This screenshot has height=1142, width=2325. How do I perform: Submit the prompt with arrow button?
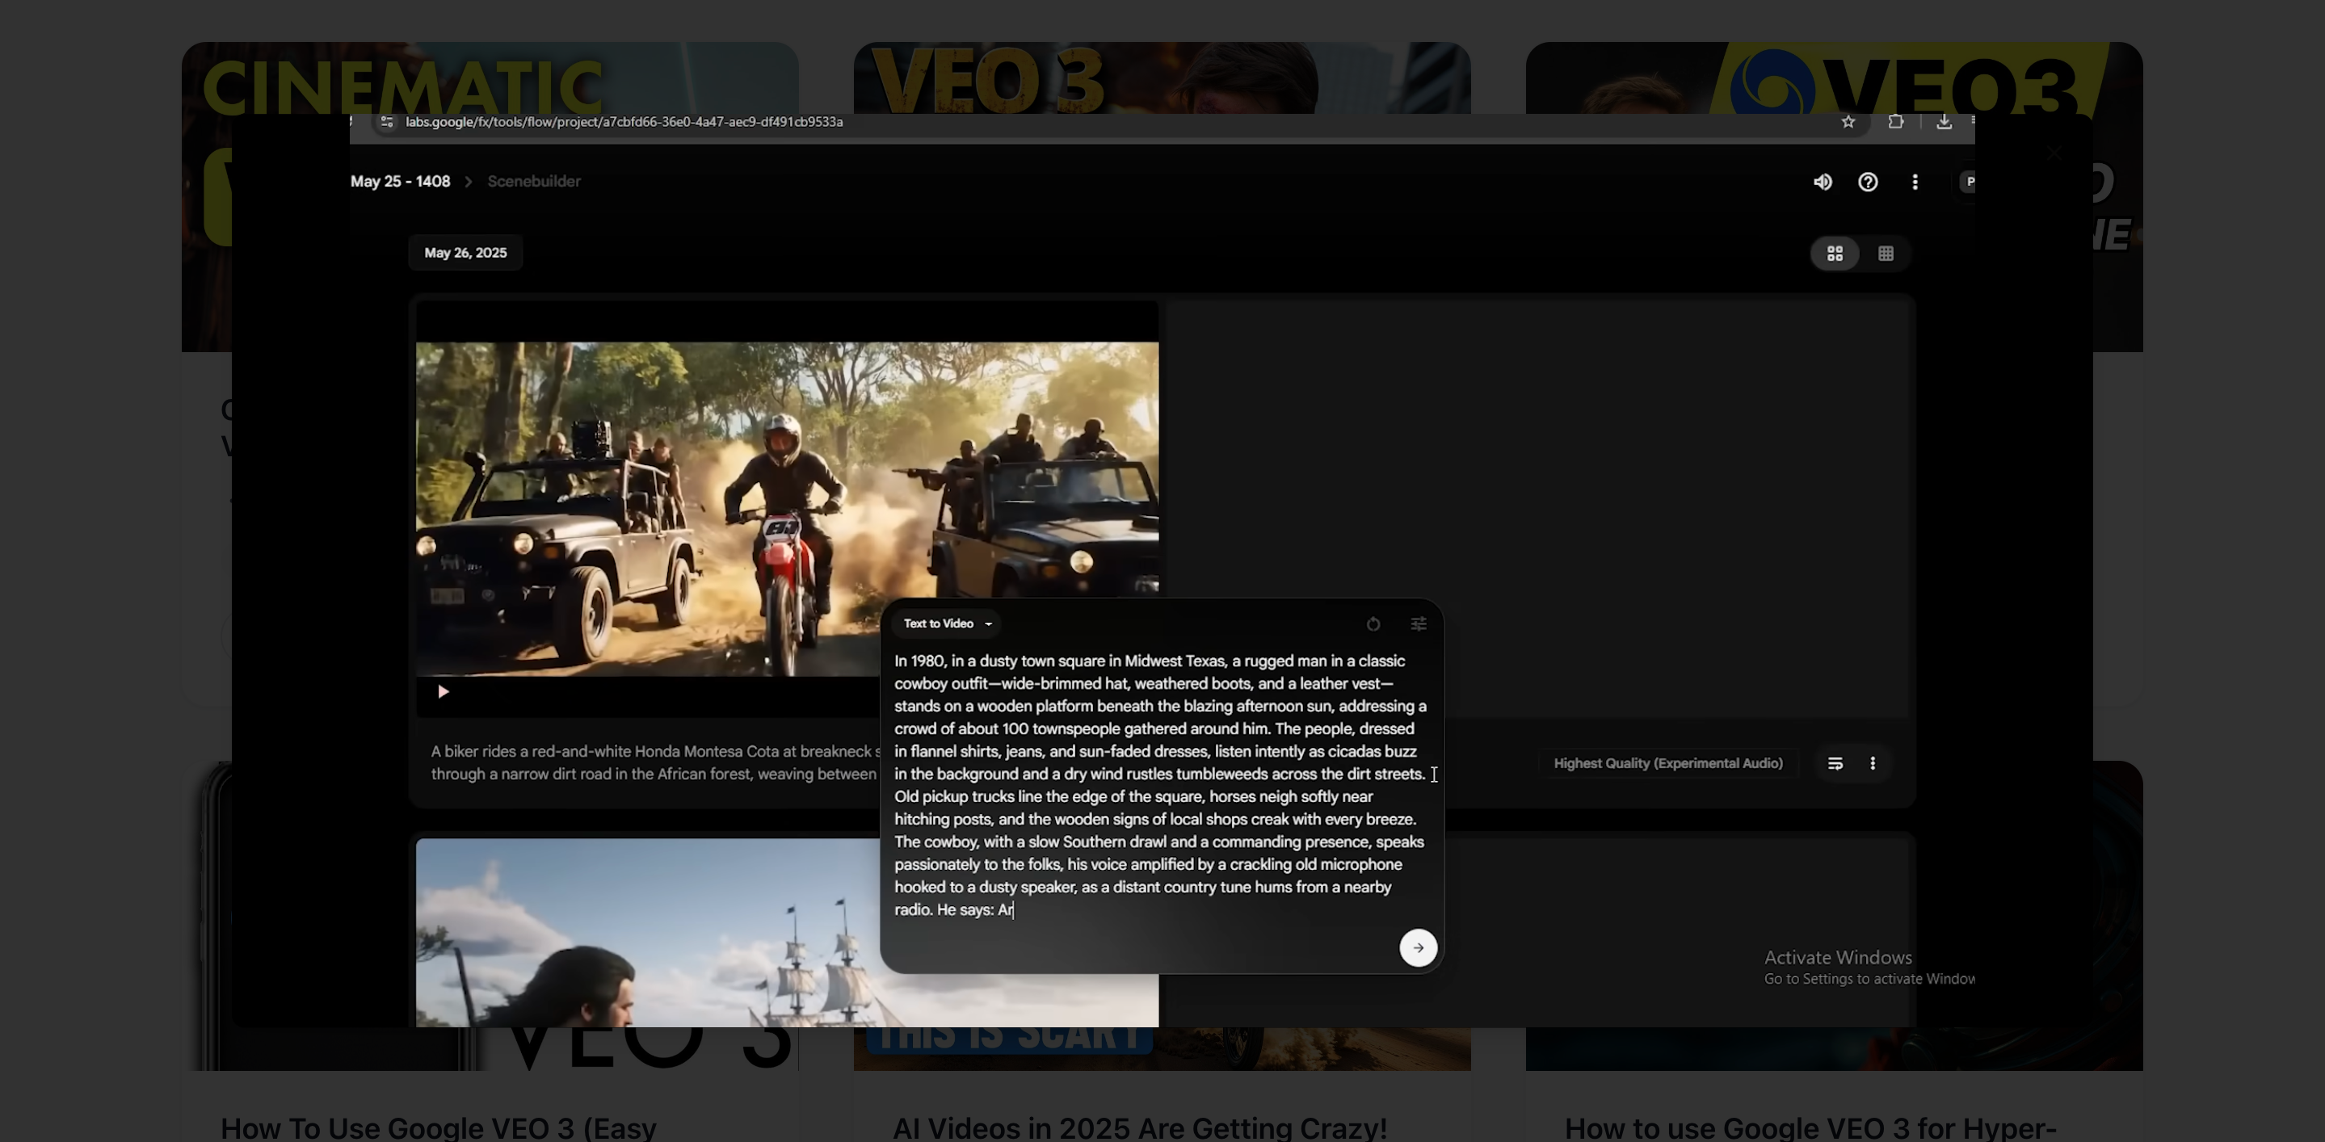tap(1417, 947)
